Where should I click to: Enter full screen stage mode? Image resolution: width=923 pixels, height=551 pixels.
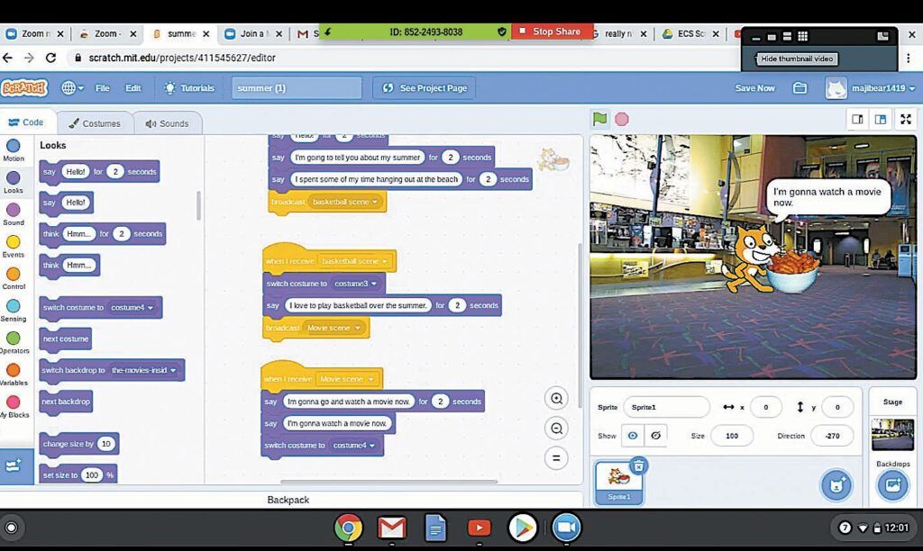click(906, 120)
